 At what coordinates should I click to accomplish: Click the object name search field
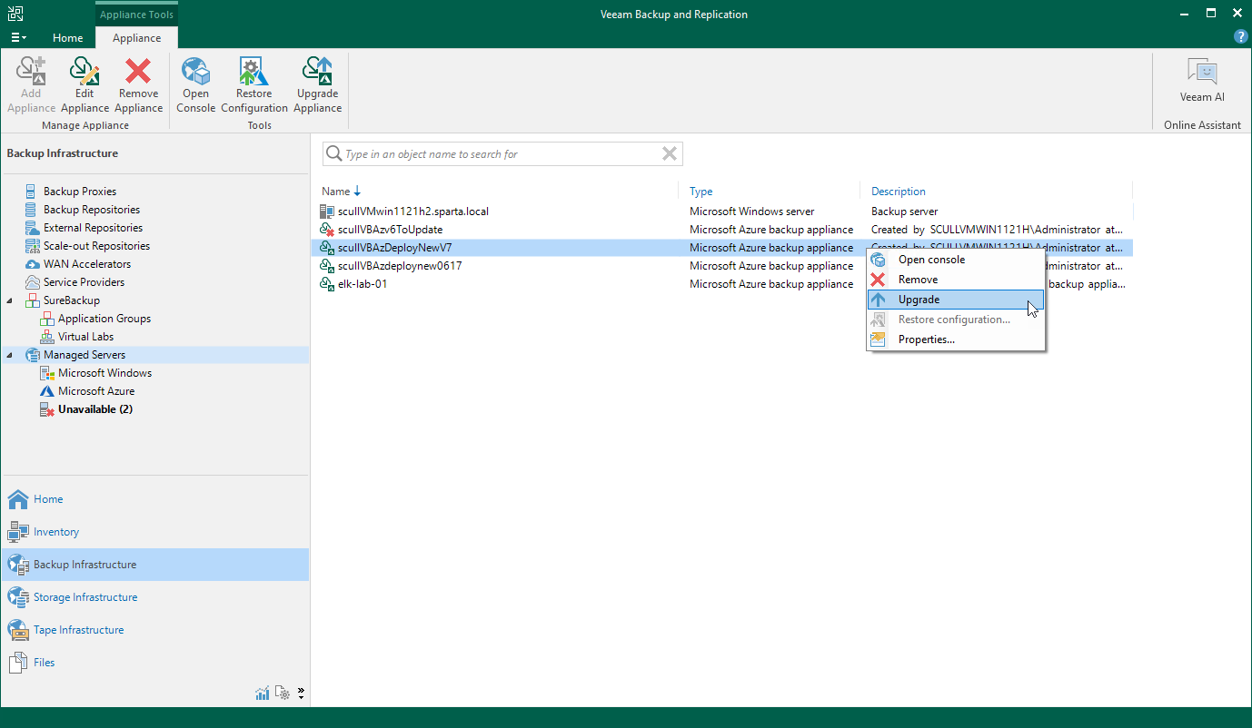[x=502, y=153]
